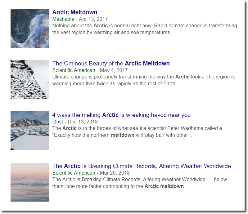Click the snippet ending with "Arctic meltdown"
248x214 pixels.
[139, 183]
